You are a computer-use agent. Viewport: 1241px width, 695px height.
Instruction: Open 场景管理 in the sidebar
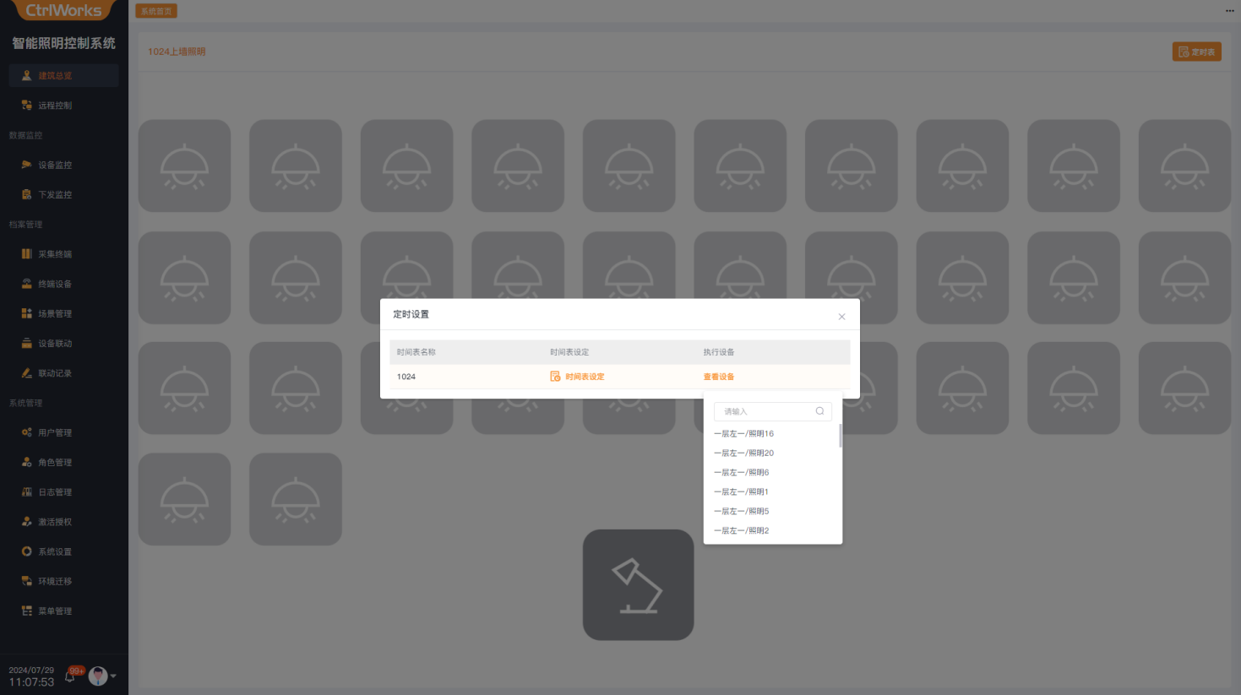pos(55,313)
